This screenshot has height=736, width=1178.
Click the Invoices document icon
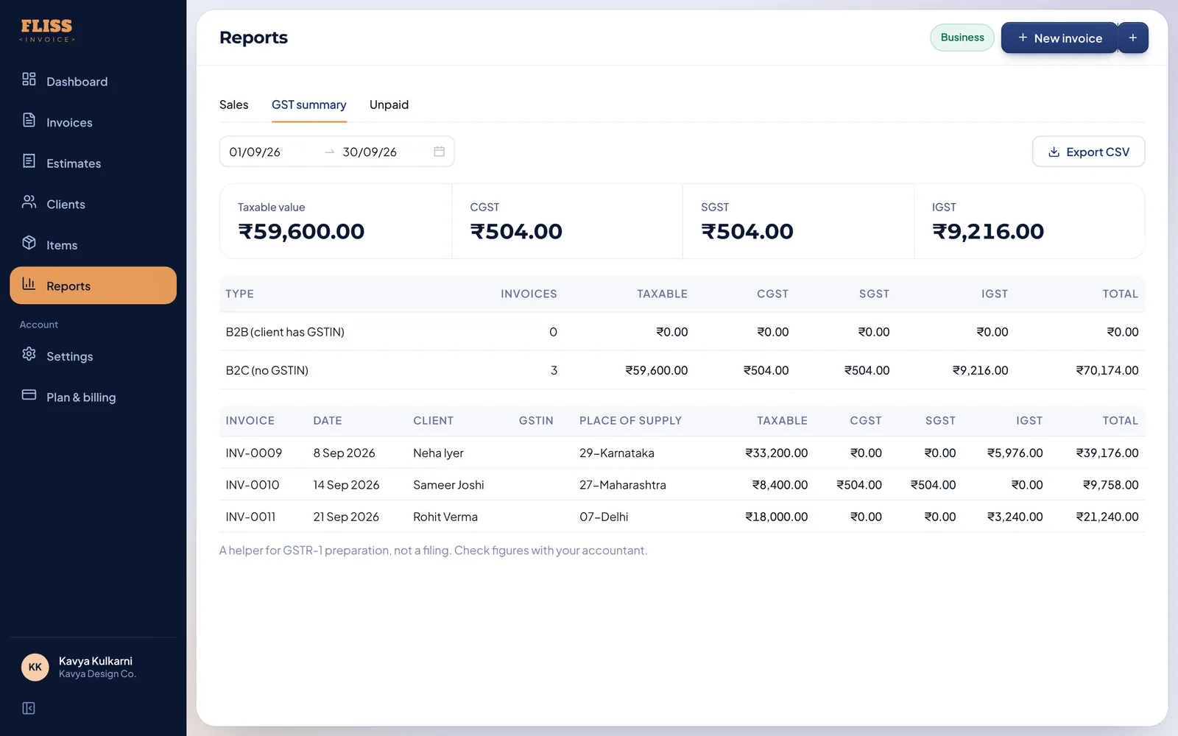[29, 120]
